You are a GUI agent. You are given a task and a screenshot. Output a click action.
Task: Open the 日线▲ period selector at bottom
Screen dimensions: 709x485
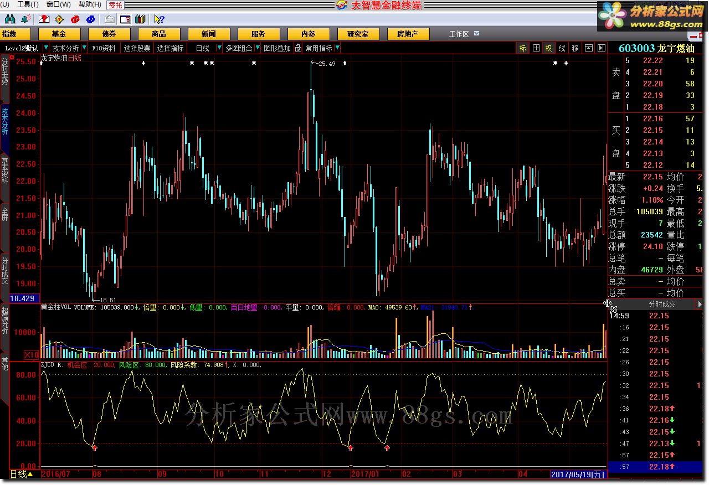(22, 474)
